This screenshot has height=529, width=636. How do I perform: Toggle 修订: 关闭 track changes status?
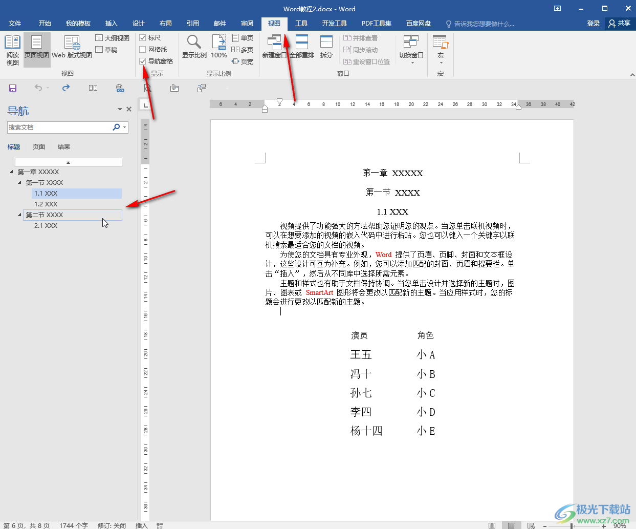point(112,525)
